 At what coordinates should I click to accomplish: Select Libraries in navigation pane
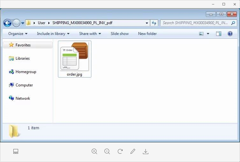coord(23,58)
